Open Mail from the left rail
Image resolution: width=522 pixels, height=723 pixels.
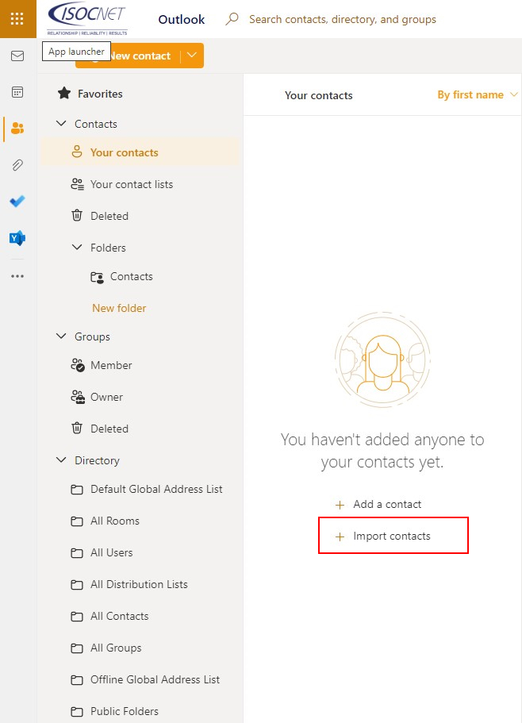(x=17, y=56)
